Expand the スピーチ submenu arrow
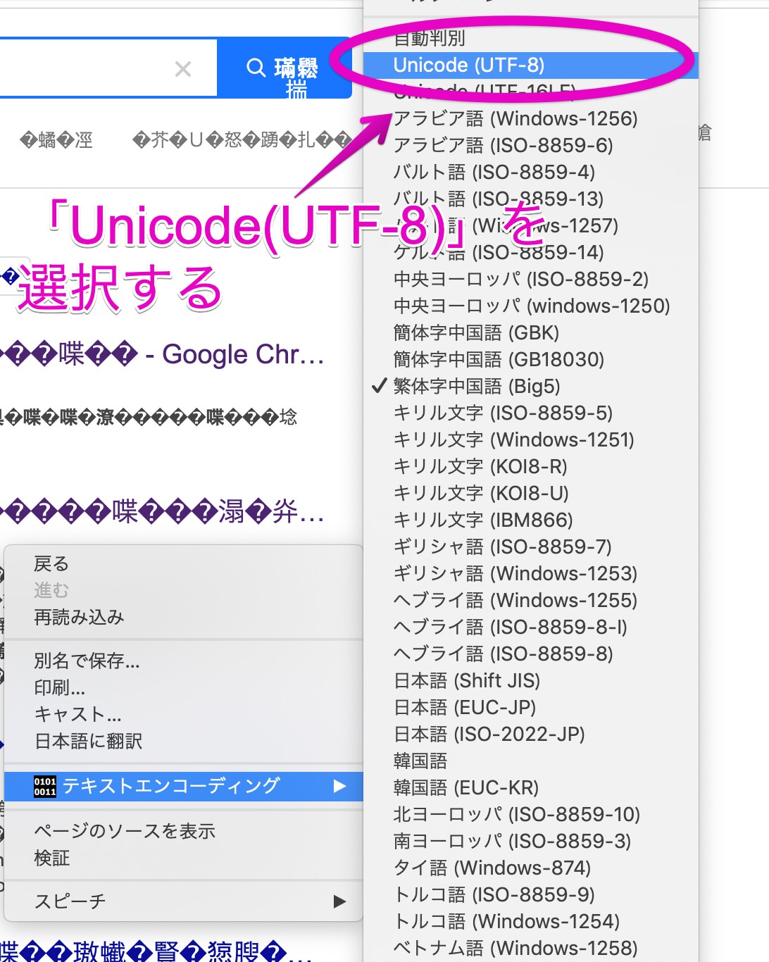Image resolution: width=769 pixels, height=962 pixels. pos(339,901)
